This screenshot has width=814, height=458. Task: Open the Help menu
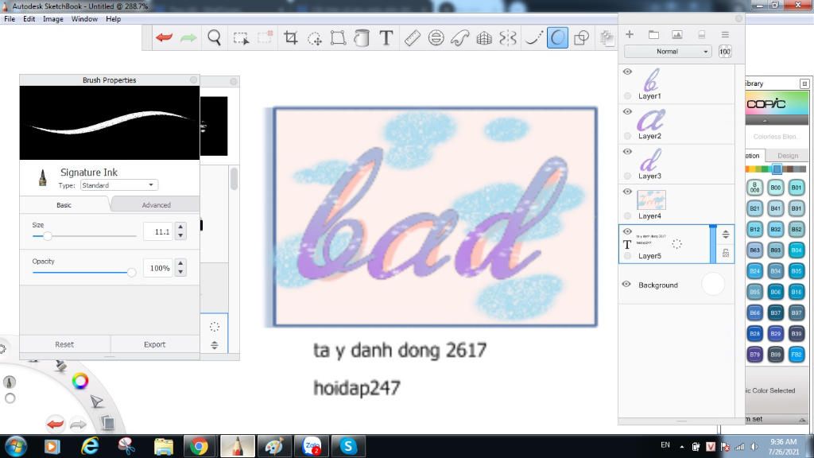(x=113, y=19)
